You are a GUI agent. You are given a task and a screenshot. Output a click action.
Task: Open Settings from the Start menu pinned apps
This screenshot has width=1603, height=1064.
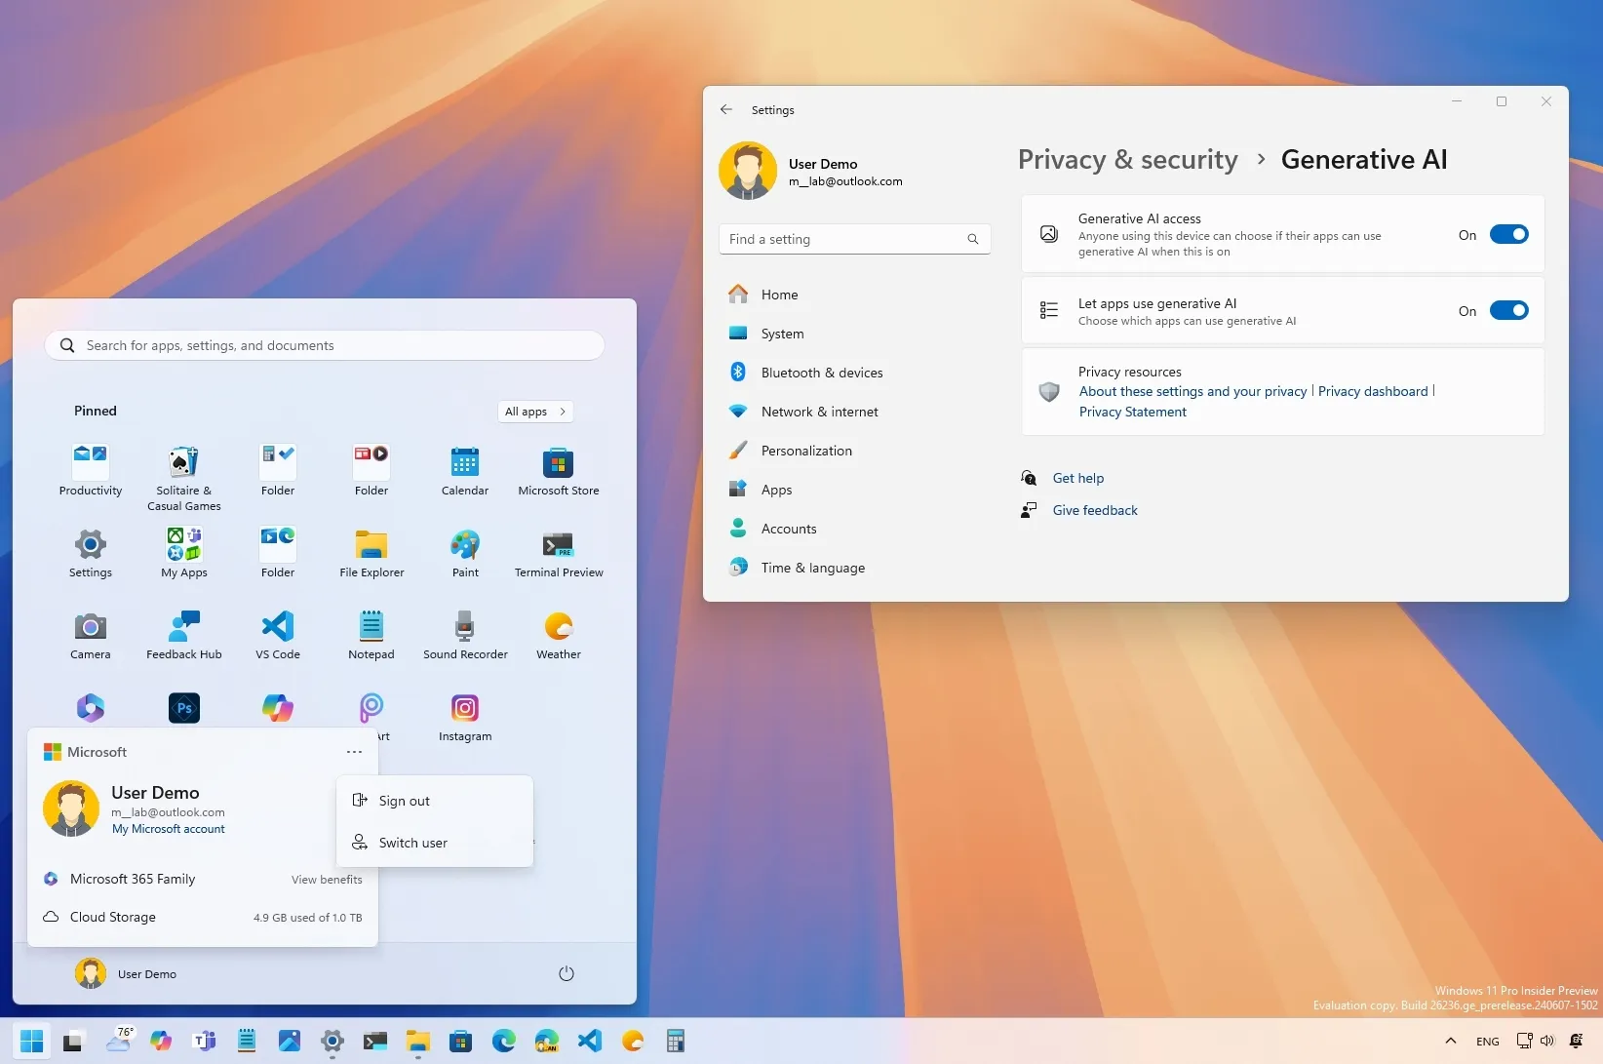pyautogui.click(x=90, y=552)
